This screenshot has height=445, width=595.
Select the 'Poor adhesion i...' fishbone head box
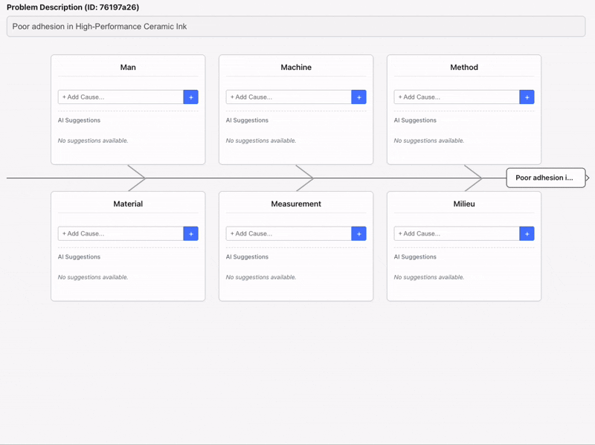[545, 178]
